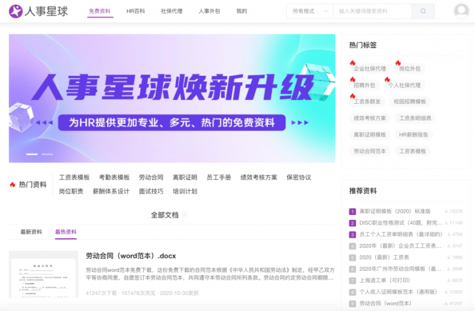
Task: Switch to the 最新资料 tab
Action: pos(31,232)
